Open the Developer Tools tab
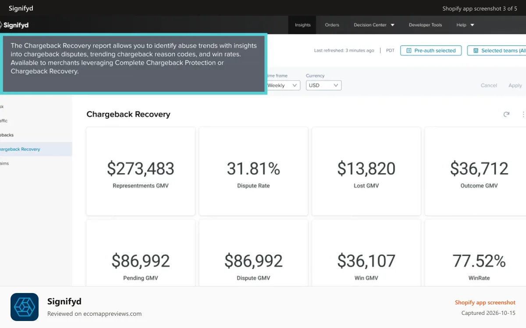This screenshot has height=328, width=526. 425,25
